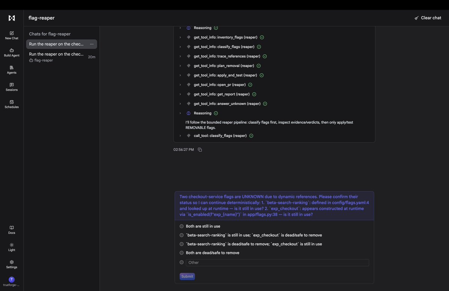The height and width of the screenshot is (291, 449).
Task: Expand get_tool_info: open_pr step
Action: click(x=180, y=85)
